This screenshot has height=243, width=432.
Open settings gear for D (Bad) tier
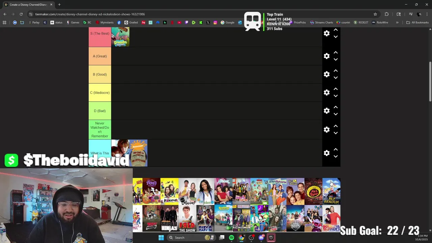pos(326,111)
